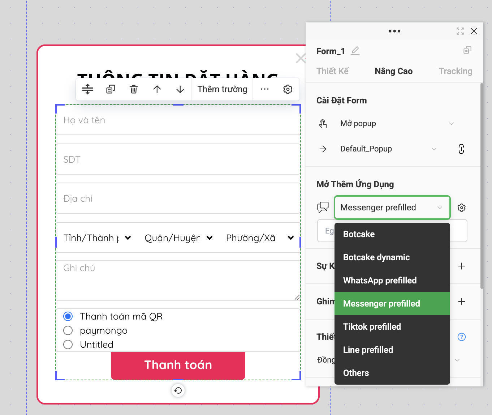Image resolution: width=492 pixels, height=415 pixels.
Task: Open the Default_Popup dropdown
Action: (x=388, y=149)
